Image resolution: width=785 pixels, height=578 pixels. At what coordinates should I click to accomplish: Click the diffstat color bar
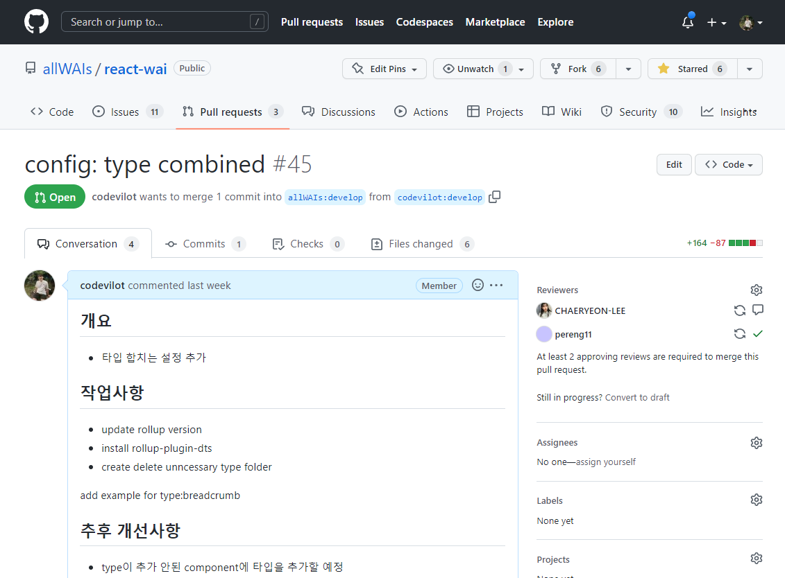click(x=745, y=243)
